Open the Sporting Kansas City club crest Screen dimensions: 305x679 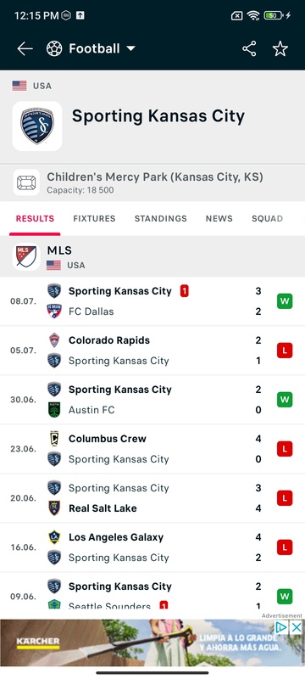click(x=37, y=126)
